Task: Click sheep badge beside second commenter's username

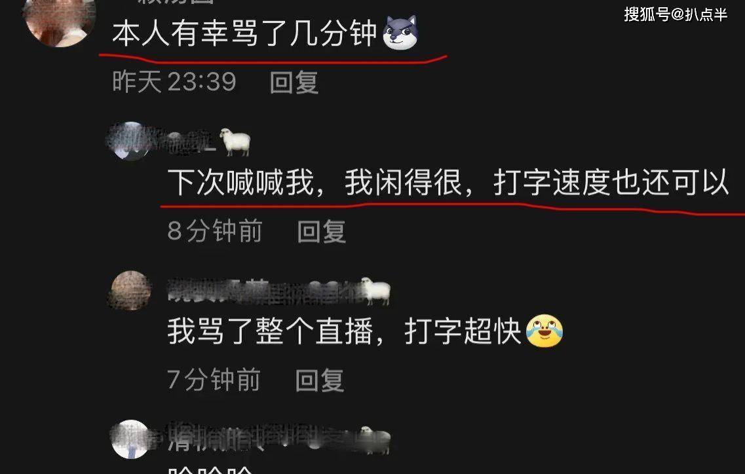Action: (235, 141)
